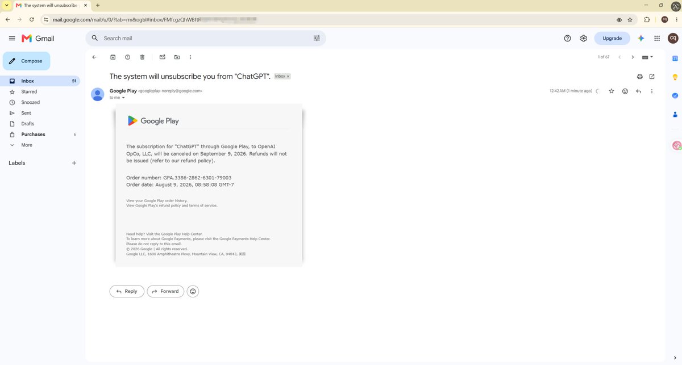Image resolution: width=682 pixels, height=365 pixels.
Task: Delete this email with trash icon
Action: click(x=142, y=57)
